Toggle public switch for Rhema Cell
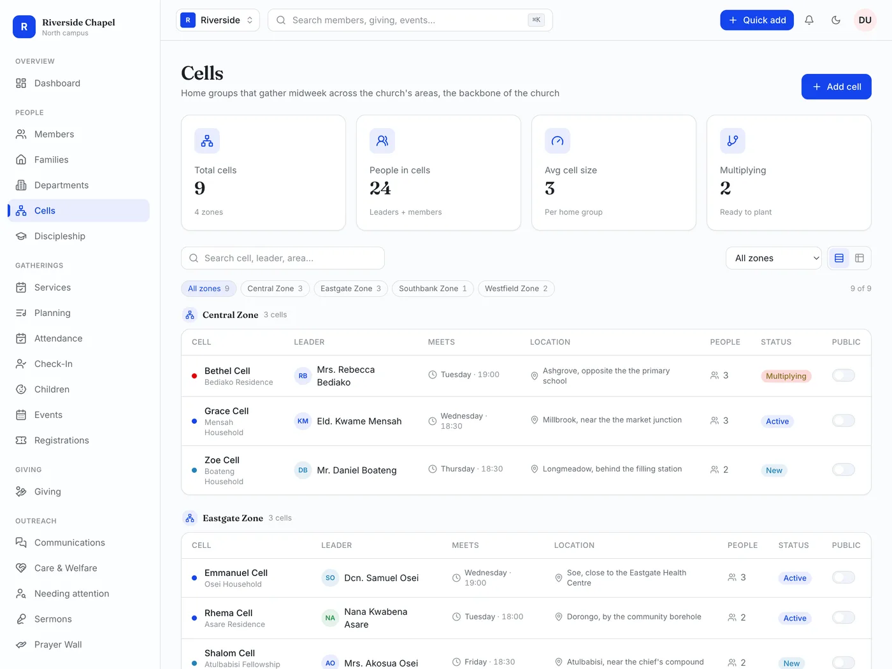The width and height of the screenshot is (892, 669). pyautogui.click(x=844, y=617)
